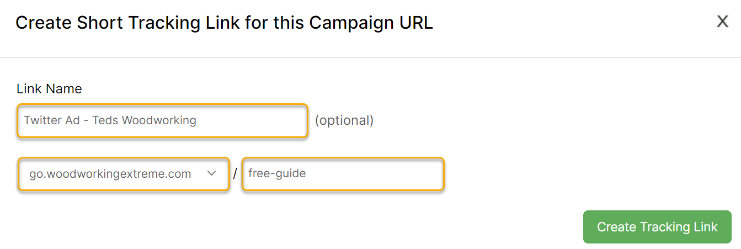
Task: Expand the short link domain combo box
Action: point(123,174)
